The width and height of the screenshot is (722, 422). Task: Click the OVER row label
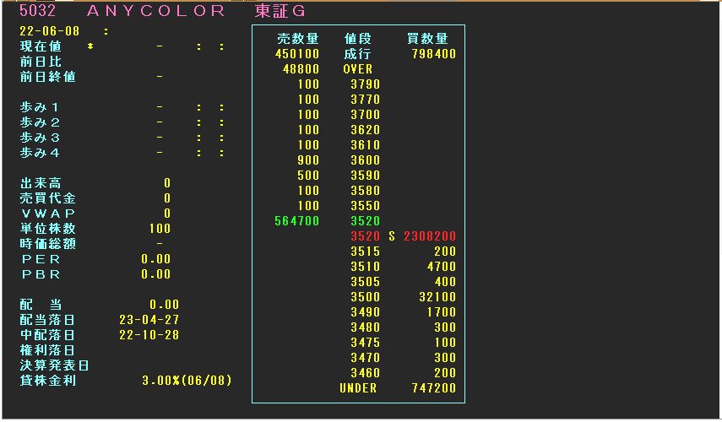[x=358, y=69]
